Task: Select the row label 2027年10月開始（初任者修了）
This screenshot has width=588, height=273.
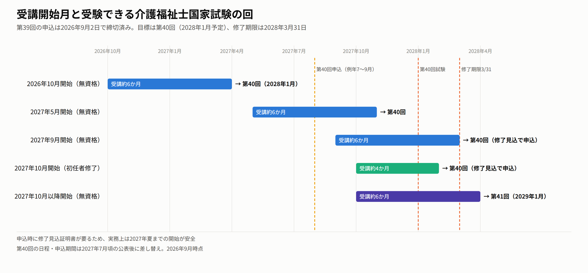Action: point(57,168)
